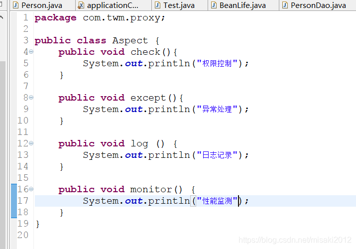
Task: Click the 'class' keyword on line 3
Action: (x=91, y=41)
